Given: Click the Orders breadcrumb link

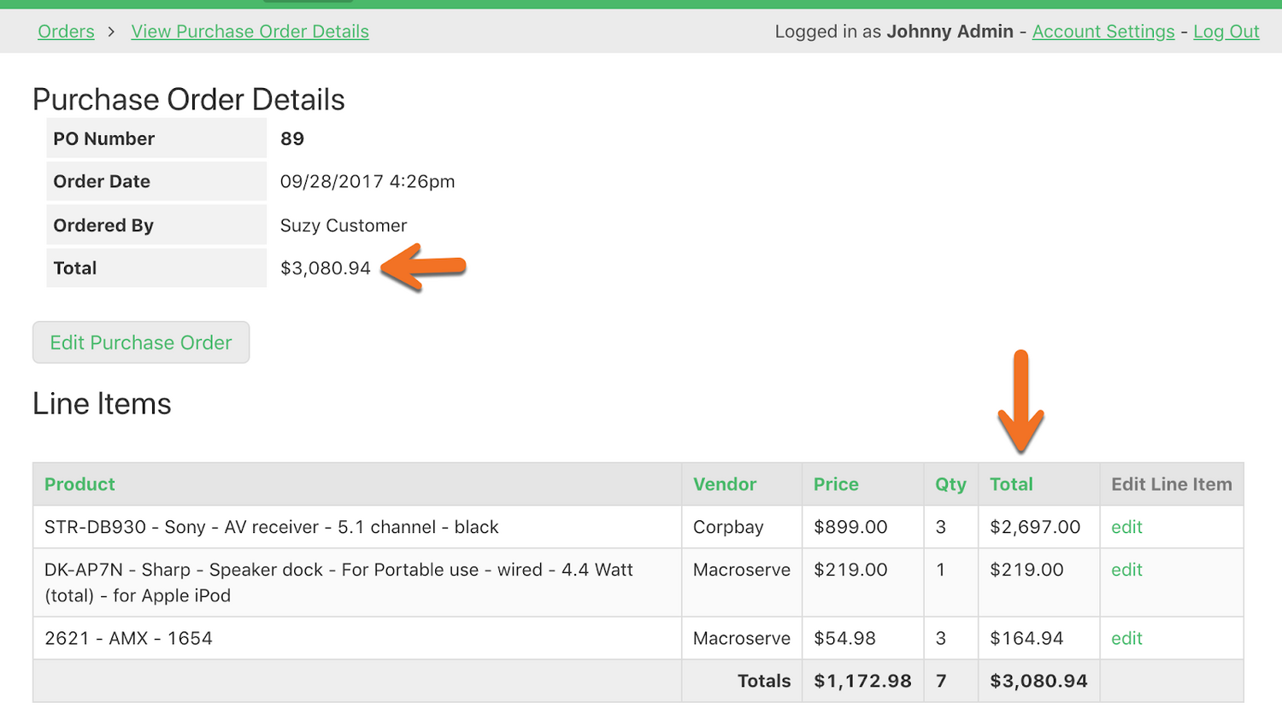Looking at the screenshot, I should 66,32.
